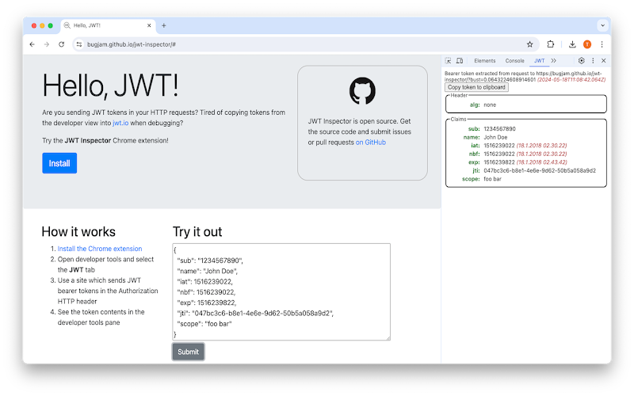Close the Hello, JWT! browser tab

point(149,25)
